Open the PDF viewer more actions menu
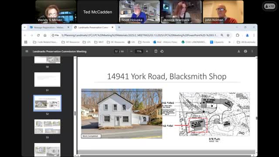This screenshot has width=279, height=157. [252, 51]
